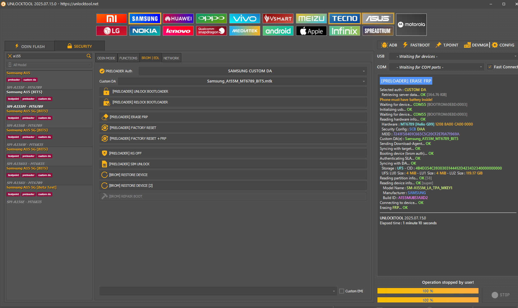Expand the USB devices dropdown
The width and height of the screenshot is (518, 308).
pyautogui.click(x=453, y=56)
